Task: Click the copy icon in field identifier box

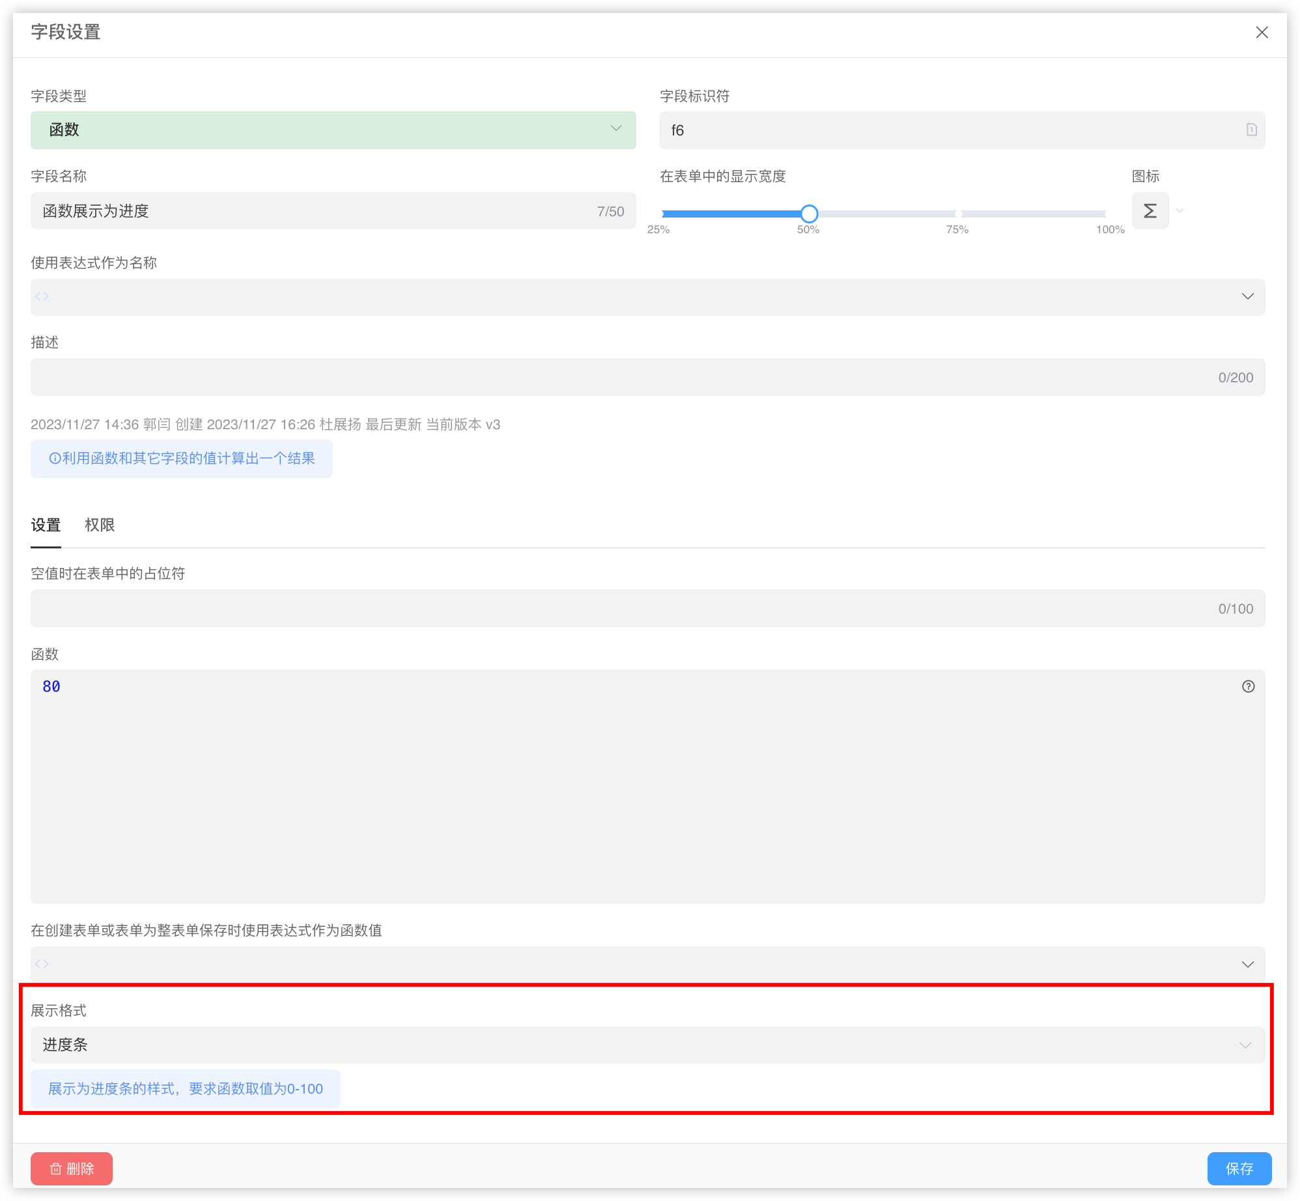Action: (x=1251, y=130)
